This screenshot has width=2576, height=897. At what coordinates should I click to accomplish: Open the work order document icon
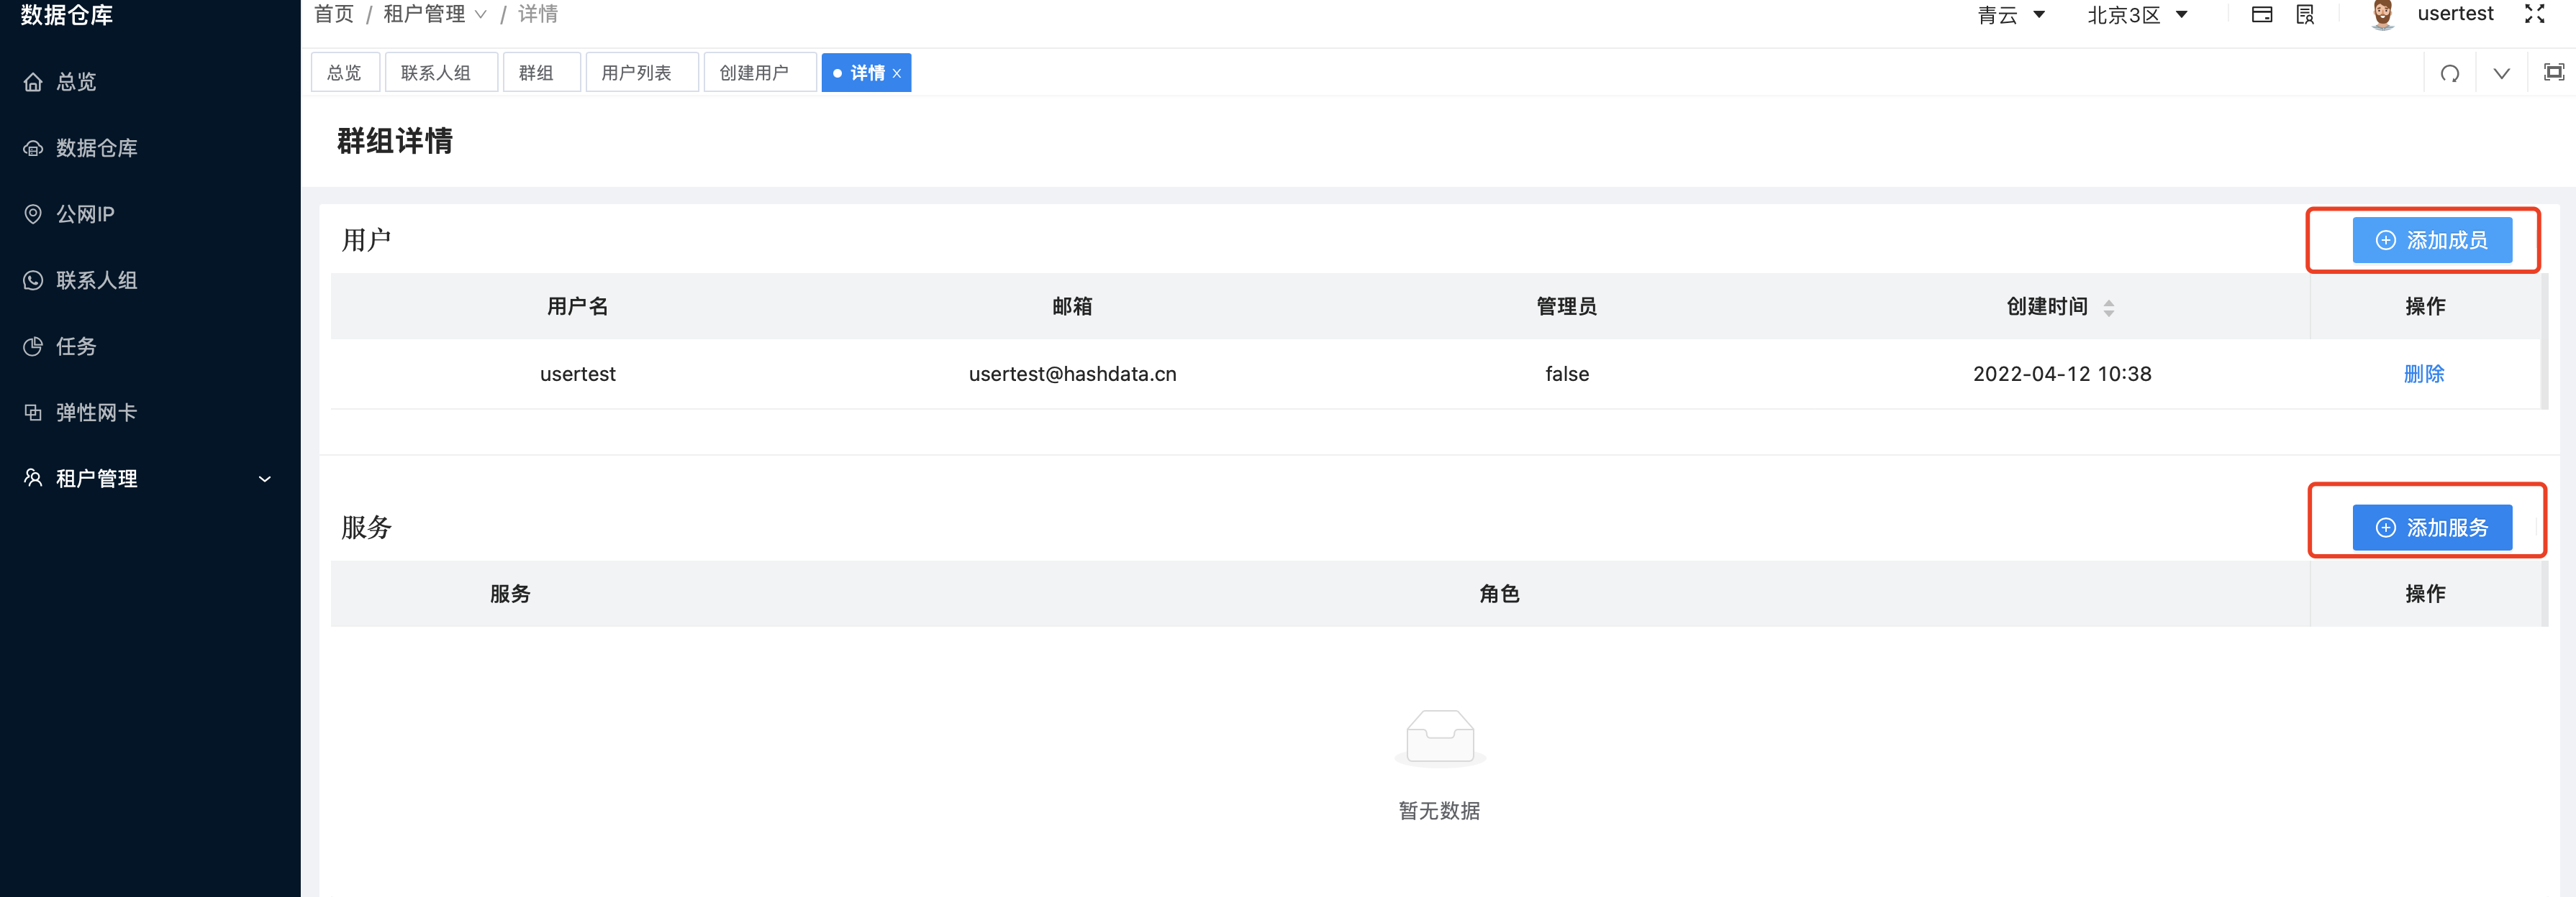2305,14
